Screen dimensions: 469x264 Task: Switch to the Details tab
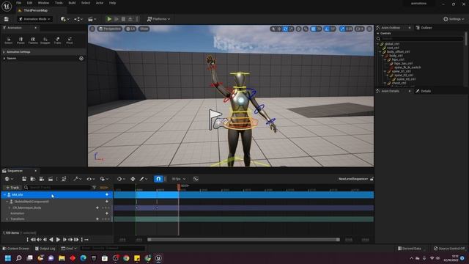tap(423, 91)
